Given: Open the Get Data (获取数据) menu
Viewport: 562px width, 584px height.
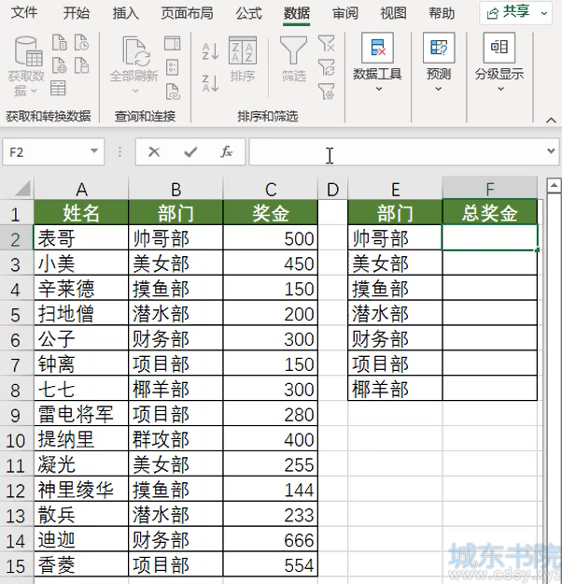Looking at the screenshot, I should (x=26, y=66).
